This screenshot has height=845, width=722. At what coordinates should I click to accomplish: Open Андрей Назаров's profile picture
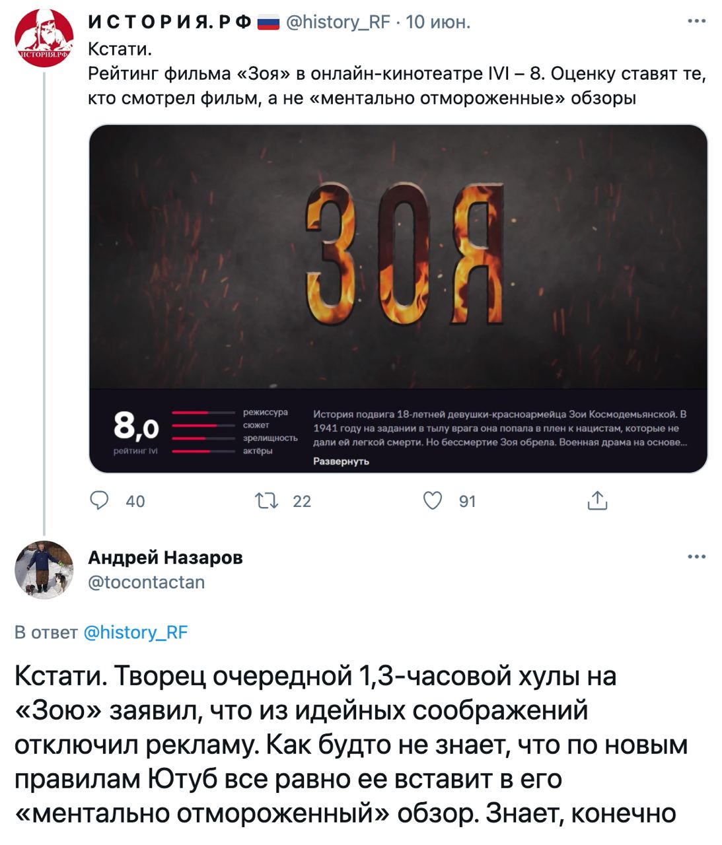(x=44, y=570)
